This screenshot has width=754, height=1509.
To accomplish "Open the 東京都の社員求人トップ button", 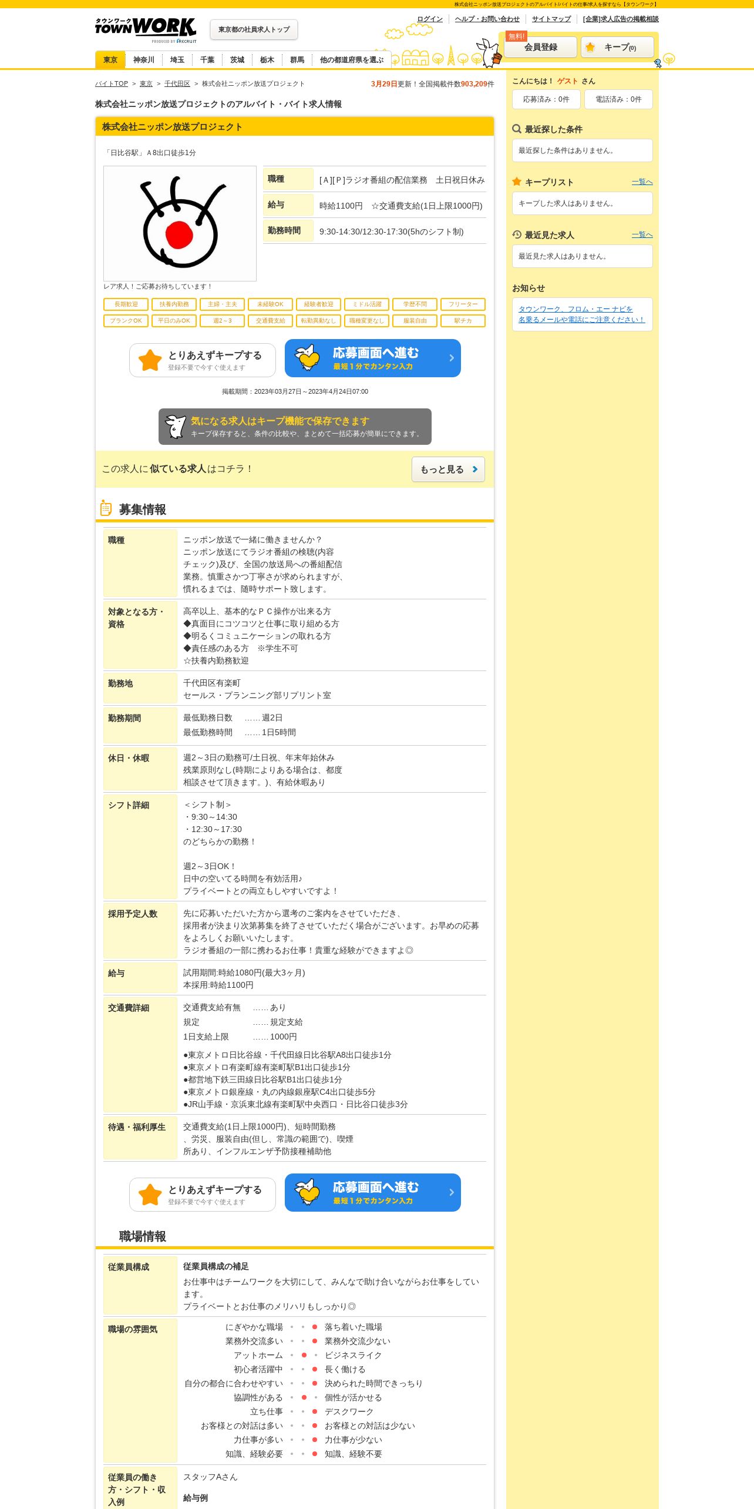I will coord(254,29).
